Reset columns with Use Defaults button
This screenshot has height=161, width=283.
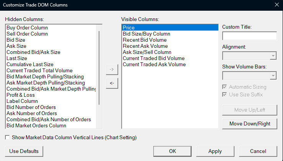24,151
